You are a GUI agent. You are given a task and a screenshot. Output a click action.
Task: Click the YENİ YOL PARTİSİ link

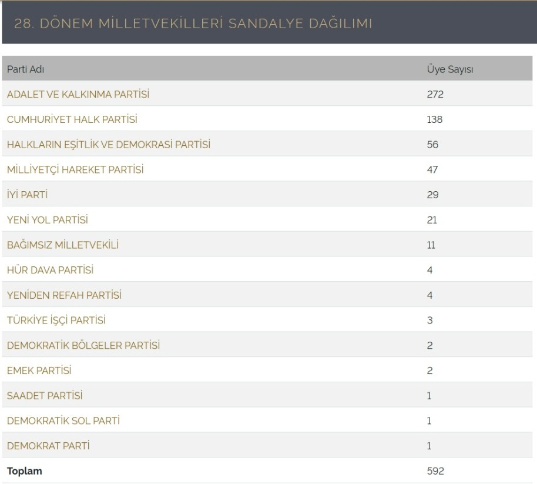coord(47,220)
